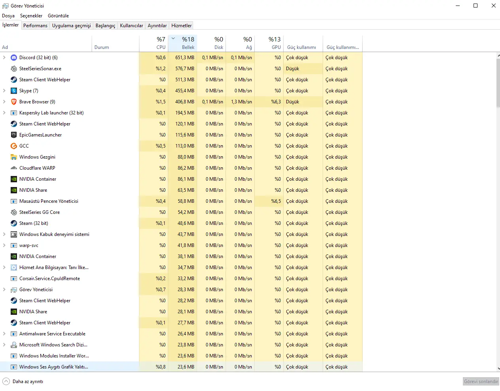
Task: Click the Düşük power cell for SteelSeriesSonar.exe
Action: [303, 69]
